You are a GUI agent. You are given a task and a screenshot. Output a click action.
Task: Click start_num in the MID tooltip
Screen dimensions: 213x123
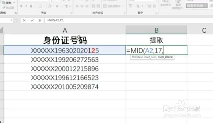[150, 57]
